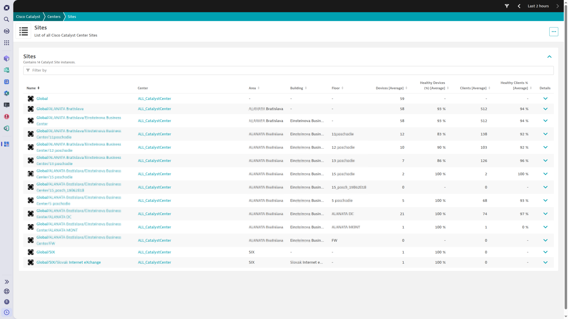The width and height of the screenshot is (568, 319).
Task: Open the Global/SIX site link
Action: (x=46, y=252)
